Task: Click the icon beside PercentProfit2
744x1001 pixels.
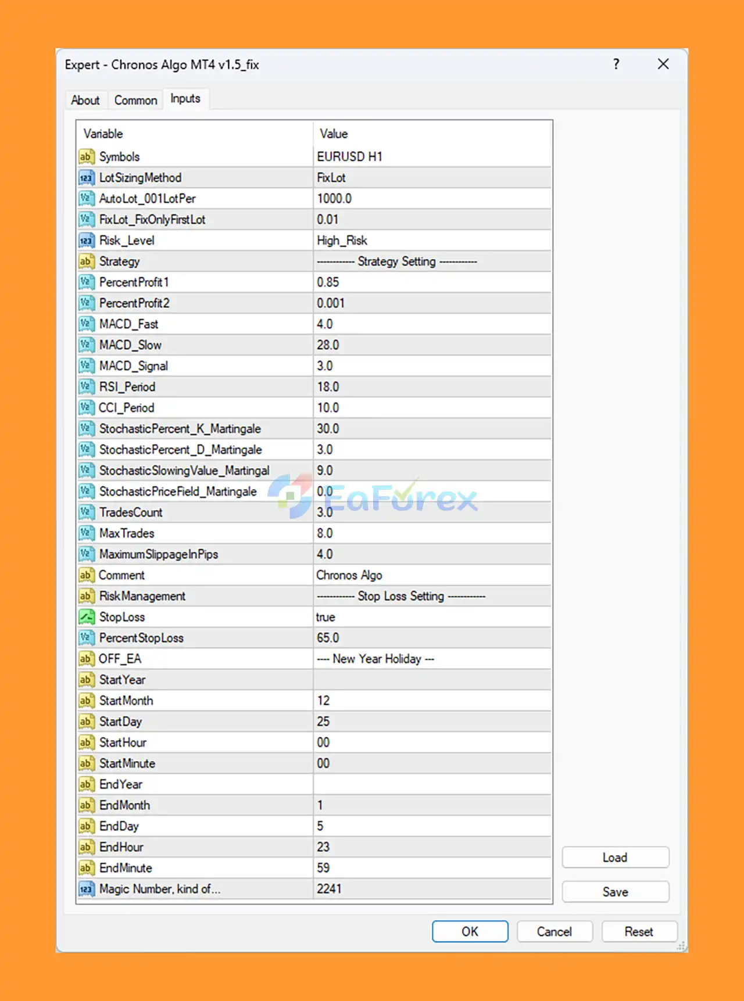Action: [x=86, y=303]
